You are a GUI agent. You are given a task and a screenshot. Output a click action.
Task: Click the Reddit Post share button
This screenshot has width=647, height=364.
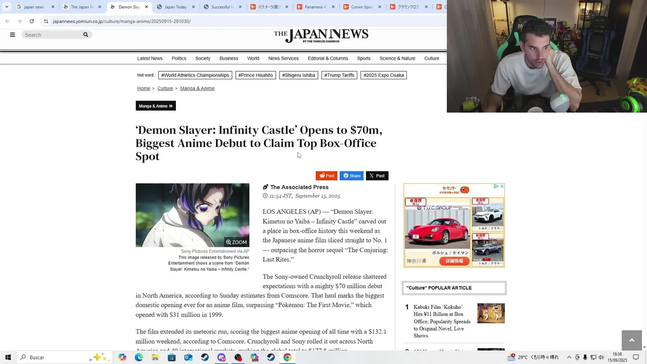point(327,176)
